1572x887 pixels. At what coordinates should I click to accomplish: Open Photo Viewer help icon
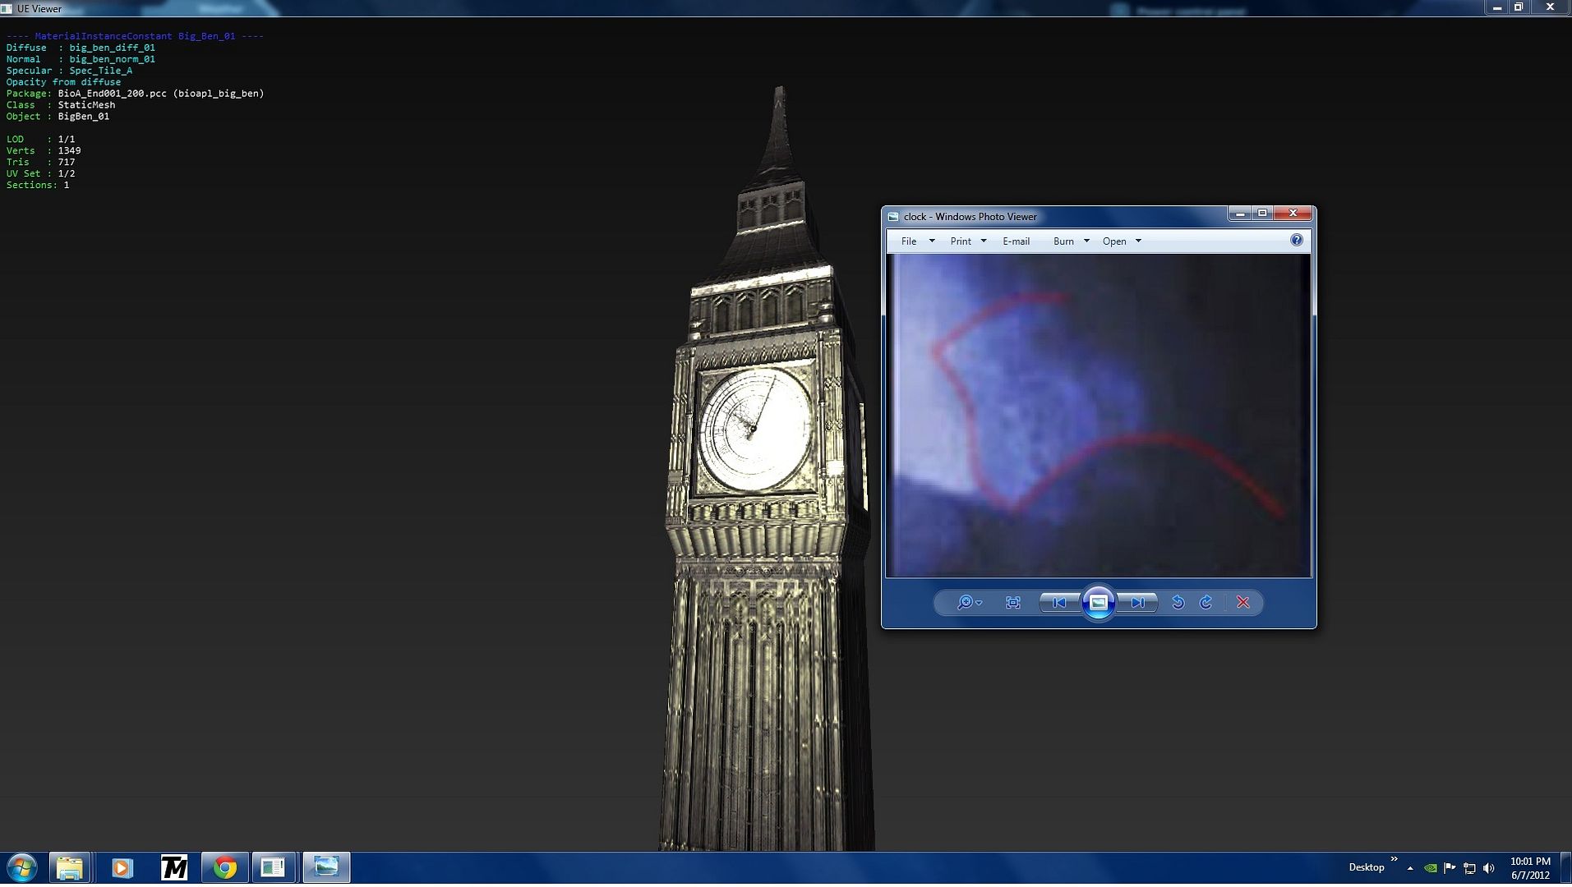[x=1296, y=241]
